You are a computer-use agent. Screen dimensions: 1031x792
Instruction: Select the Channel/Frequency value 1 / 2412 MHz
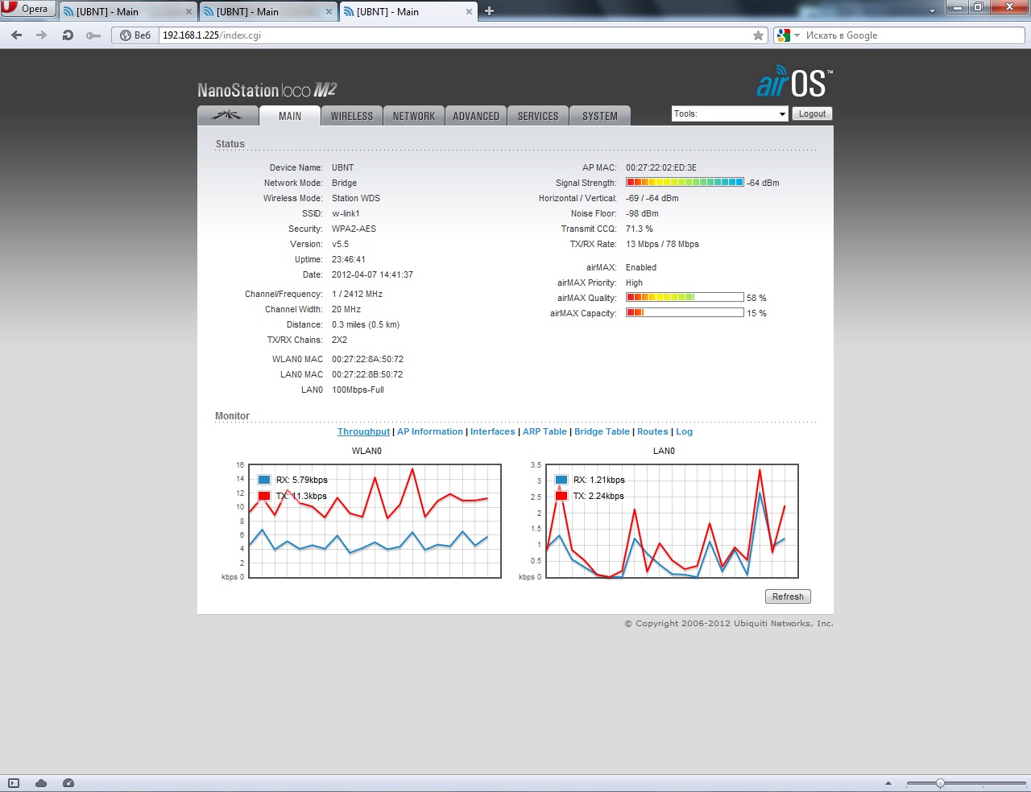[357, 294]
